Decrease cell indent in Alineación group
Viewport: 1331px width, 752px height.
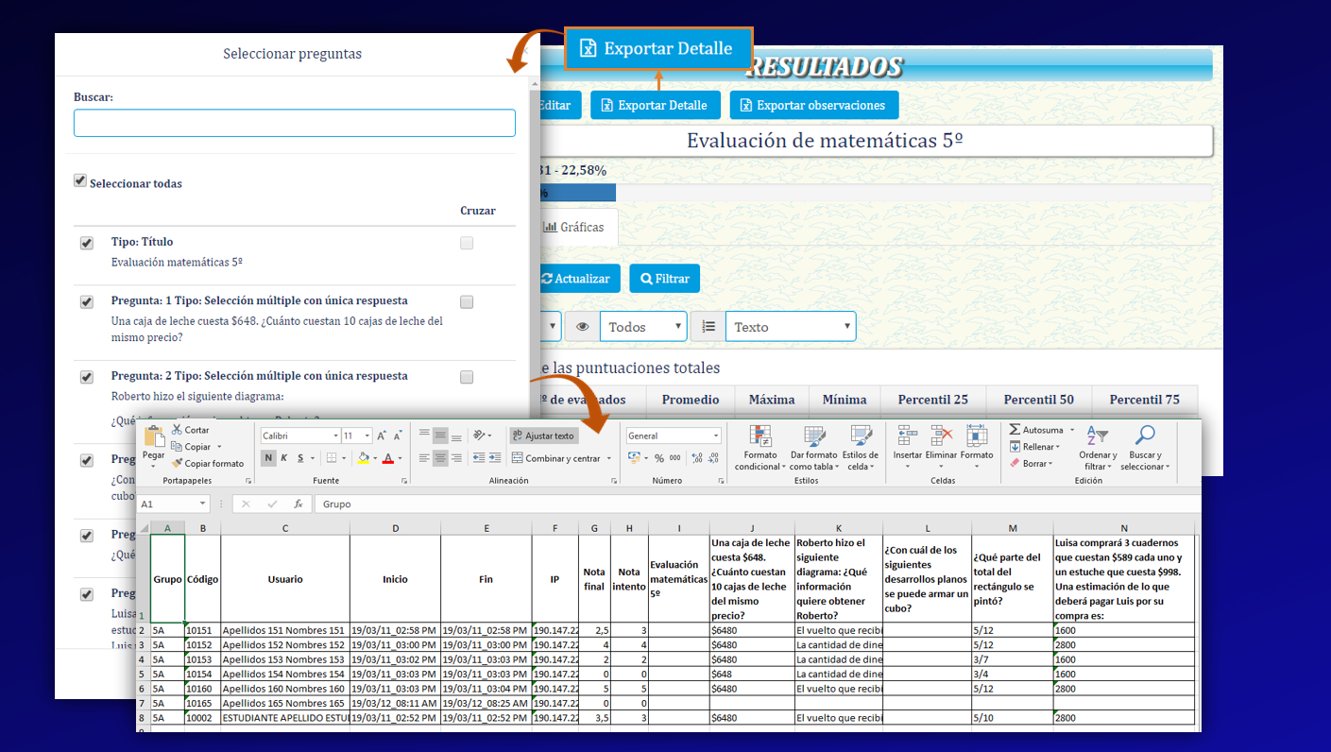tap(479, 458)
